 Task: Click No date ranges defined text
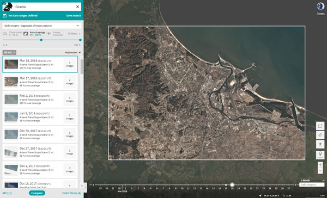[x=23, y=16]
